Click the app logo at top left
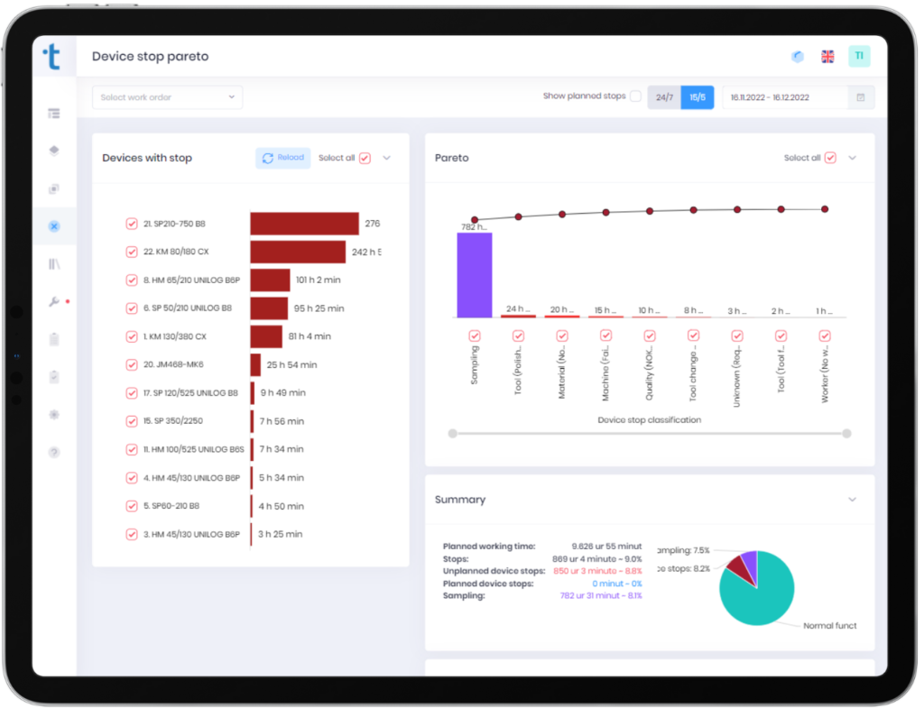Image resolution: width=924 pixels, height=708 pixels. click(x=52, y=57)
